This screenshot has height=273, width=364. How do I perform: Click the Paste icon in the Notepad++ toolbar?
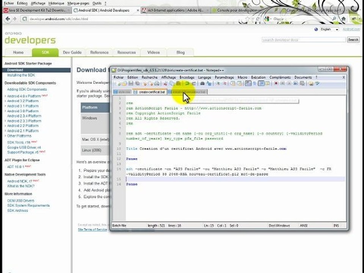[x=178, y=83]
